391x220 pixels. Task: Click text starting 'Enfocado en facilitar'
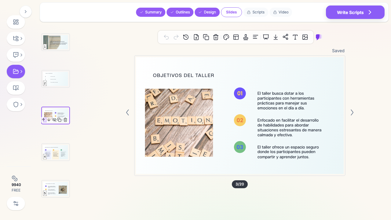pos(289,127)
